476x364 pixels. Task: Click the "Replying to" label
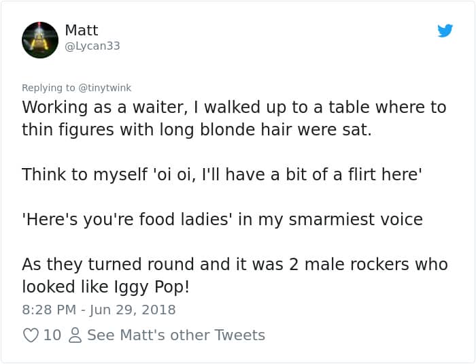click(49, 88)
